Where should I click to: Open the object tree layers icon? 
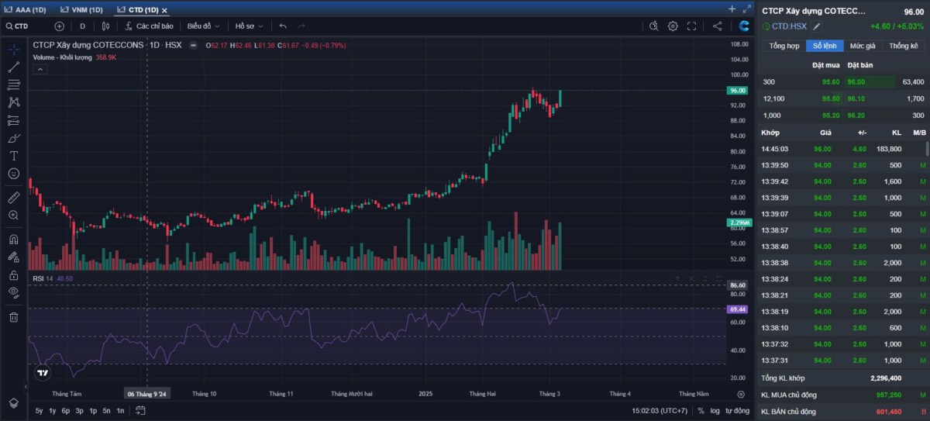tap(14, 403)
